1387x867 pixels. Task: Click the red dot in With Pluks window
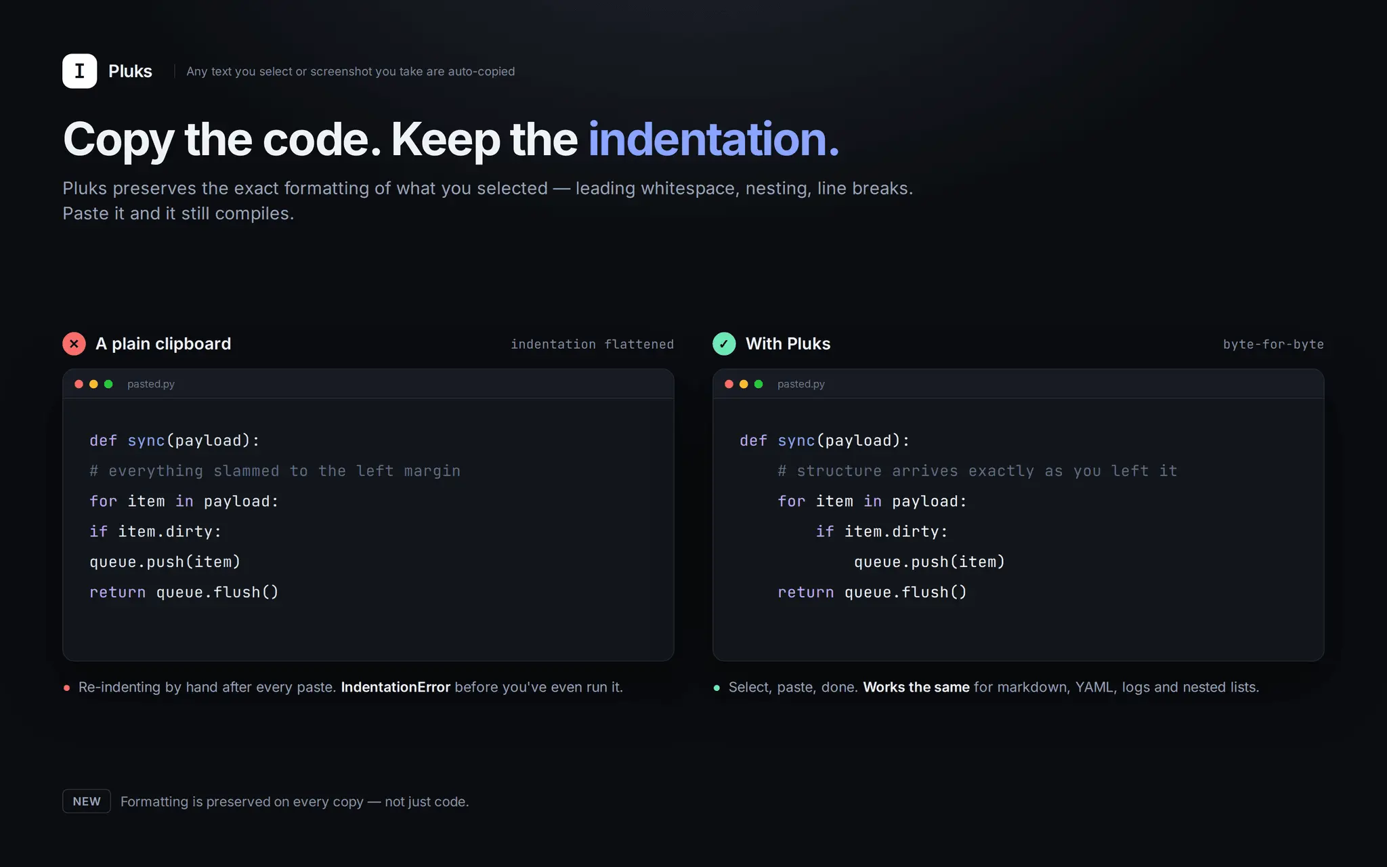[729, 384]
